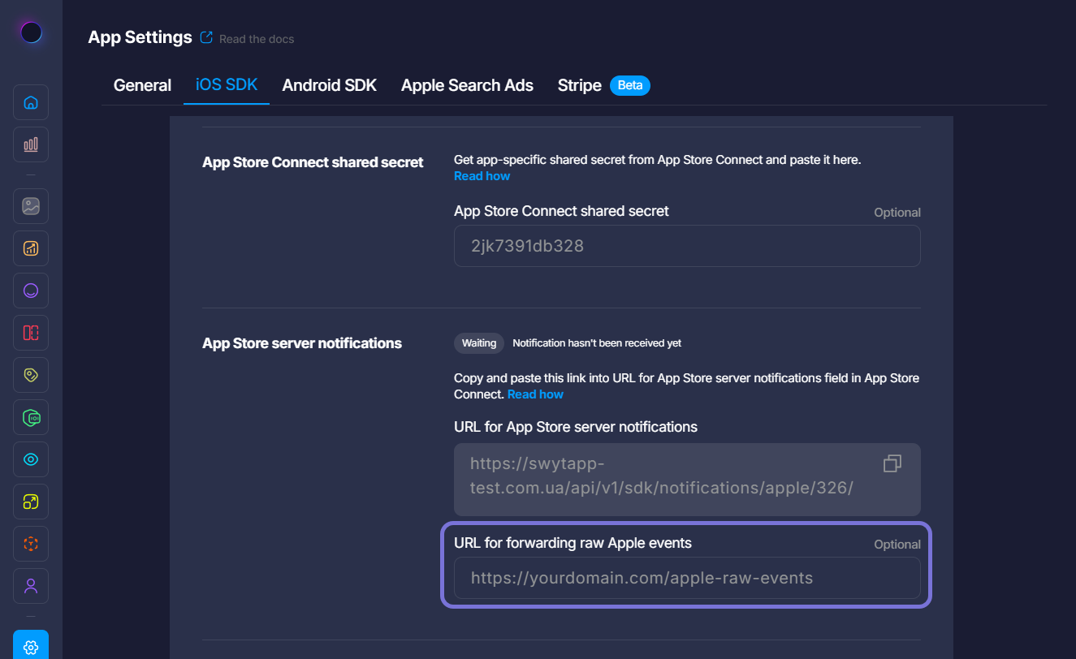Switch to the General tab
Screen dimensions: 1076x659
(142, 85)
